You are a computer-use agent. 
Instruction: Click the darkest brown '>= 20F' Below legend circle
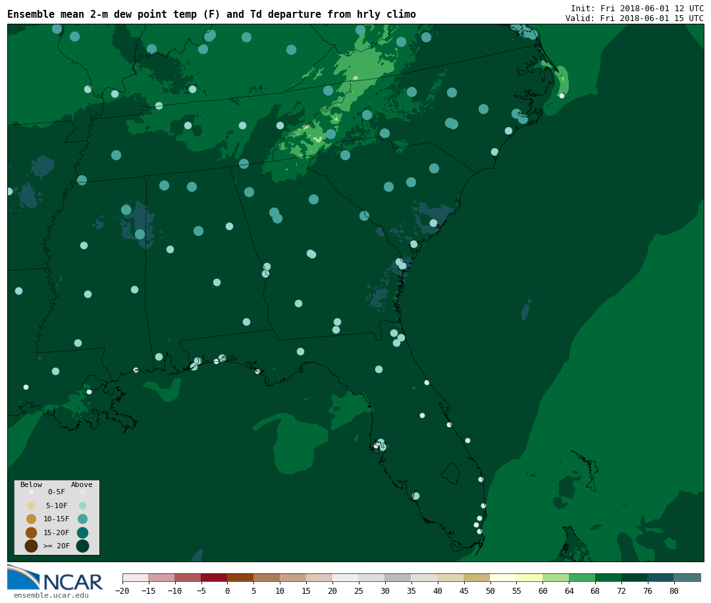tap(31, 546)
